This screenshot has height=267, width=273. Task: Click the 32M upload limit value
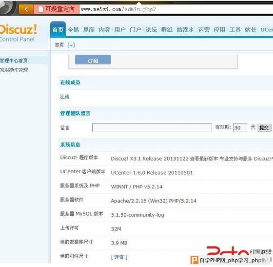[116, 229]
